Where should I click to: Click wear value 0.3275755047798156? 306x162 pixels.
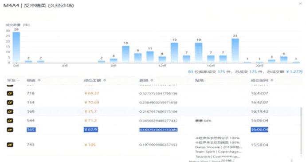(x=158, y=94)
